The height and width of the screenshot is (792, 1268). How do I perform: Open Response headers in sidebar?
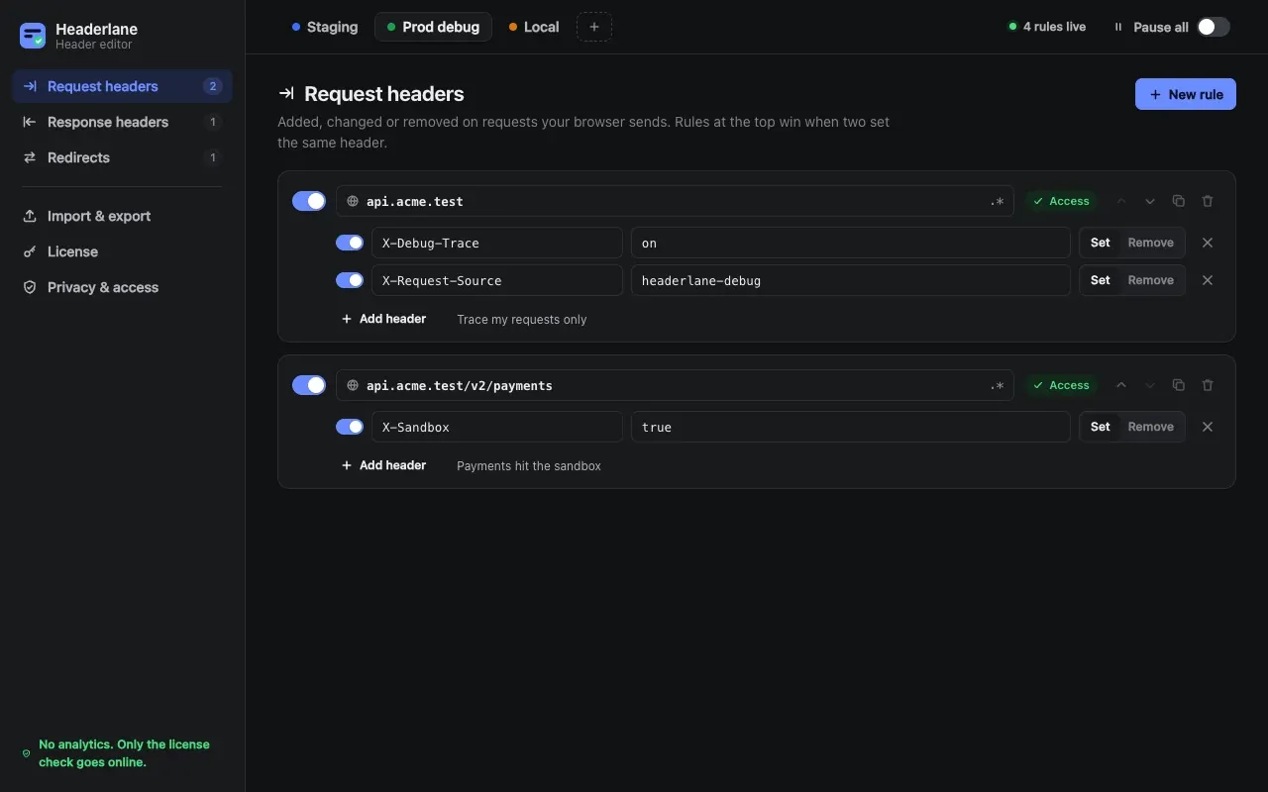(122, 122)
